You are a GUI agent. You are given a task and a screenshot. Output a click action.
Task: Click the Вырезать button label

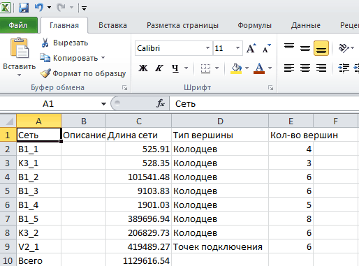71,43
